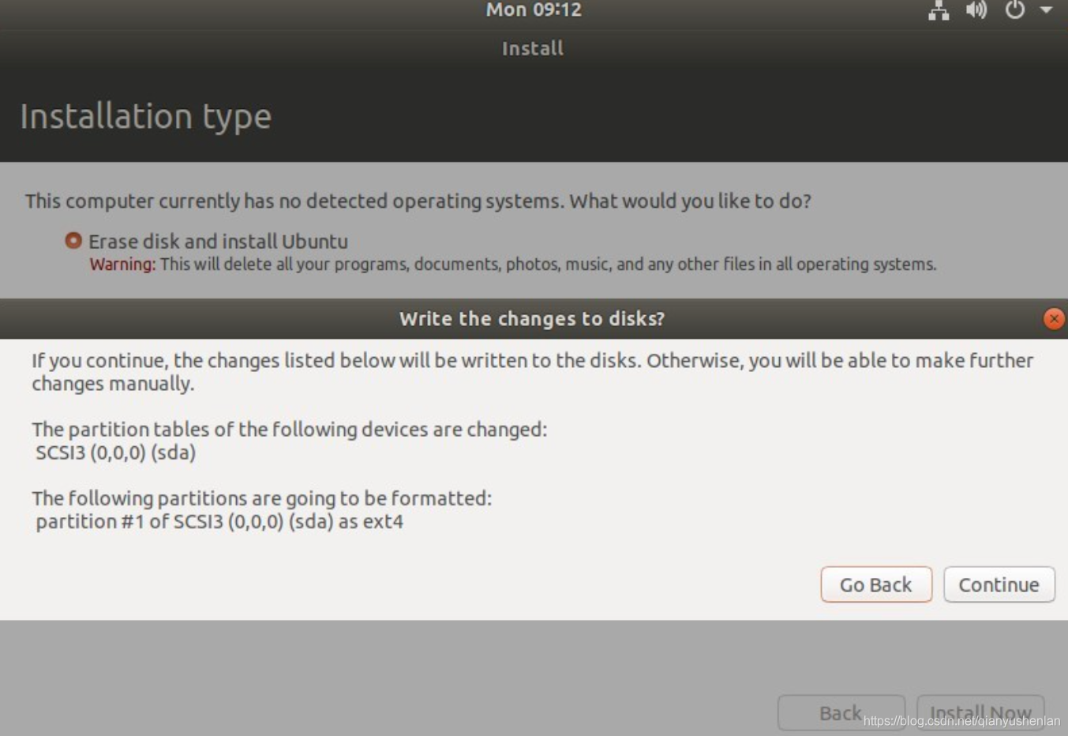
Task: Select 'Erase disk and install Ubuntu' radio button
Action: tap(73, 240)
